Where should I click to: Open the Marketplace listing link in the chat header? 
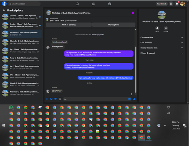(x=63, y=20)
